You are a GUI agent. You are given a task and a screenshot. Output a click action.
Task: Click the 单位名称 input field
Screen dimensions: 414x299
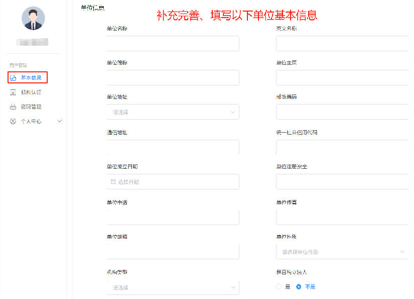pyautogui.click(x=173, y=43)
